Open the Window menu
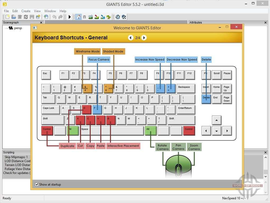270x203 pixels. click(x=50, y=11)
